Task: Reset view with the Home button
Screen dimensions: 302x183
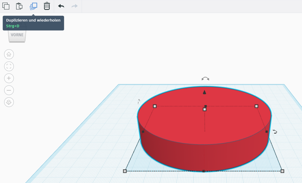Action: (x=9, y=55)
